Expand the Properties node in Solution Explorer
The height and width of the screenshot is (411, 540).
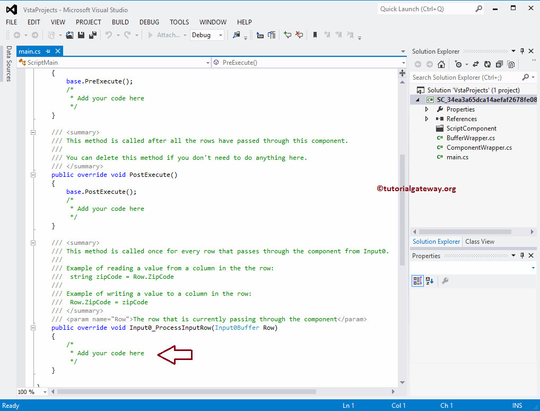click(426, 109)
